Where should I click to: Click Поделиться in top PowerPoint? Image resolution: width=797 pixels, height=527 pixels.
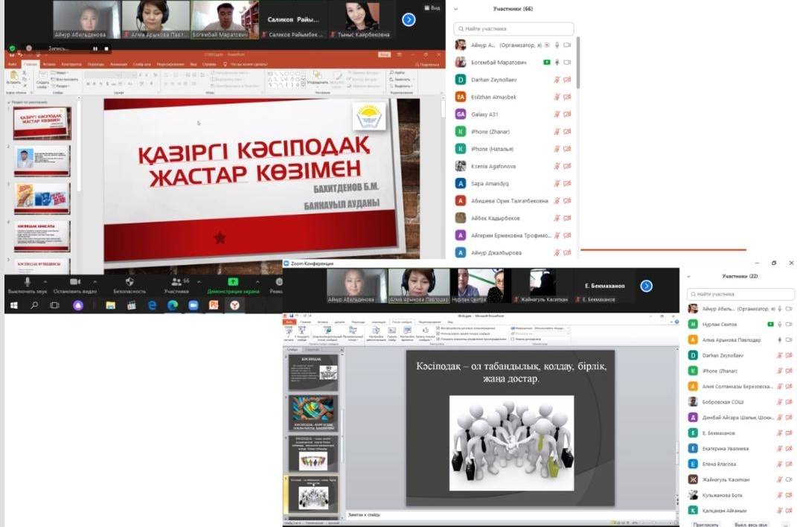pyautogui.click(x=427, y=64)
